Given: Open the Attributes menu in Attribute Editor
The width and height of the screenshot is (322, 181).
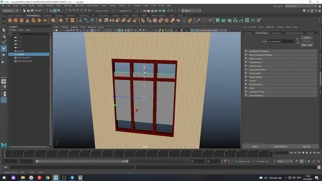Looking at the screenshot, I should pos(270,27).
